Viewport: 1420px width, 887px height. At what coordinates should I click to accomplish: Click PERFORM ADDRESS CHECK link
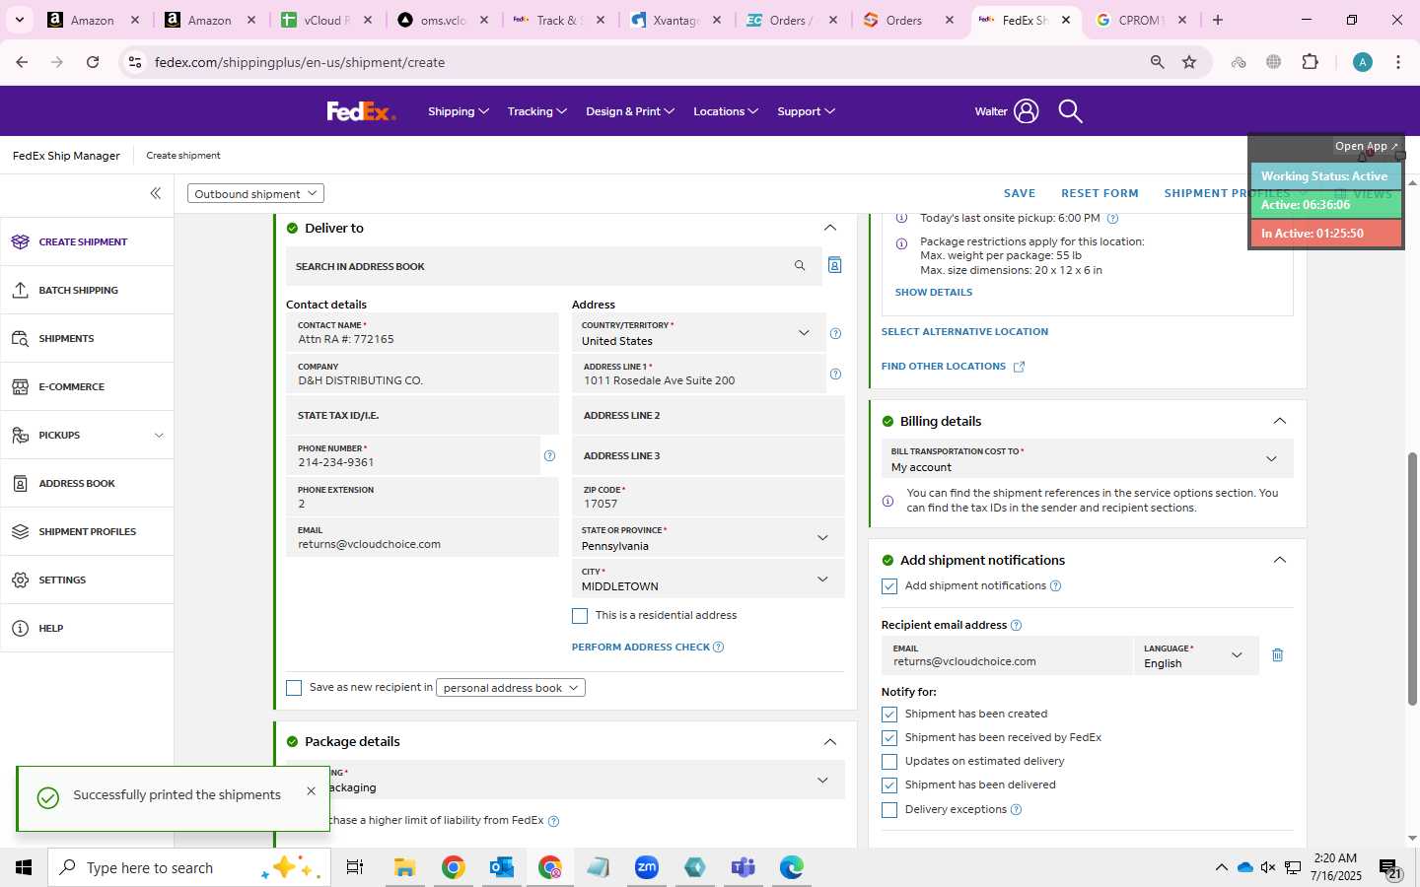tap(641, 648)
